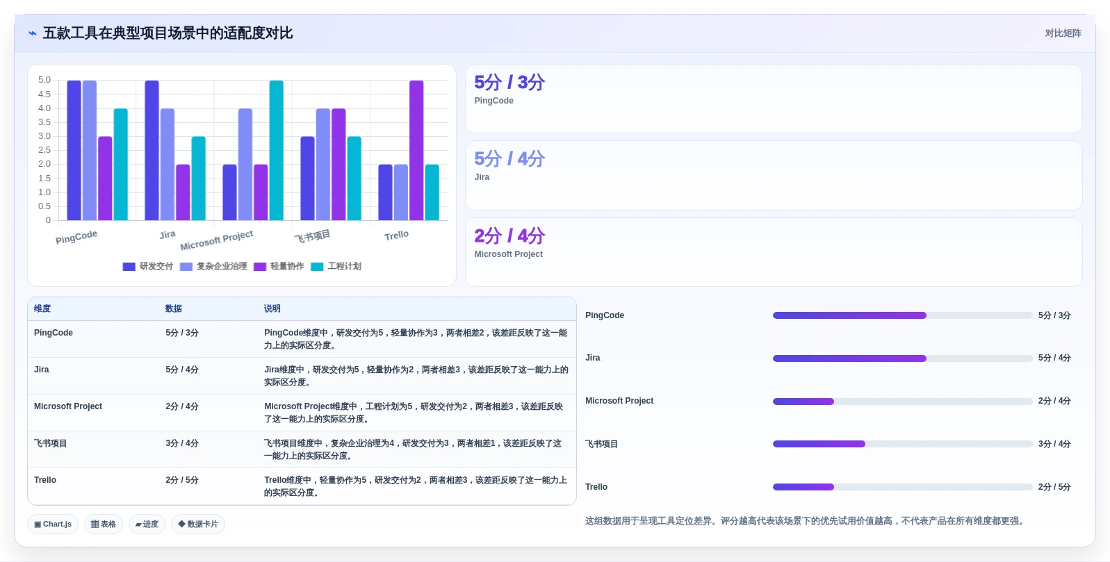Viewport: 1110px width, 562px height.
Task: Select the PingCode table row name
Action: tap(54, 333)
